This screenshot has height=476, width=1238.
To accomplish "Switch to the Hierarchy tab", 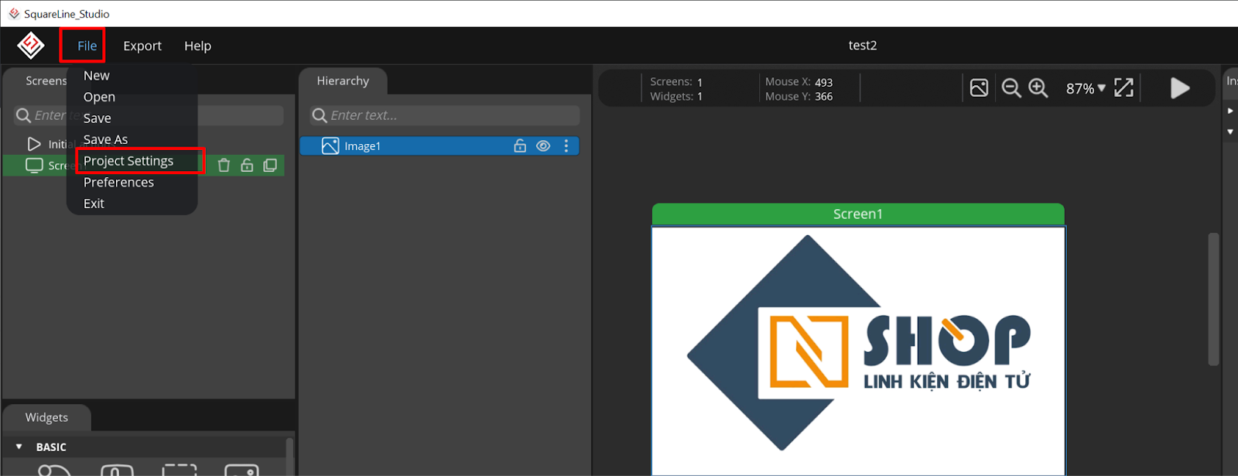I will tap(343, 80).
